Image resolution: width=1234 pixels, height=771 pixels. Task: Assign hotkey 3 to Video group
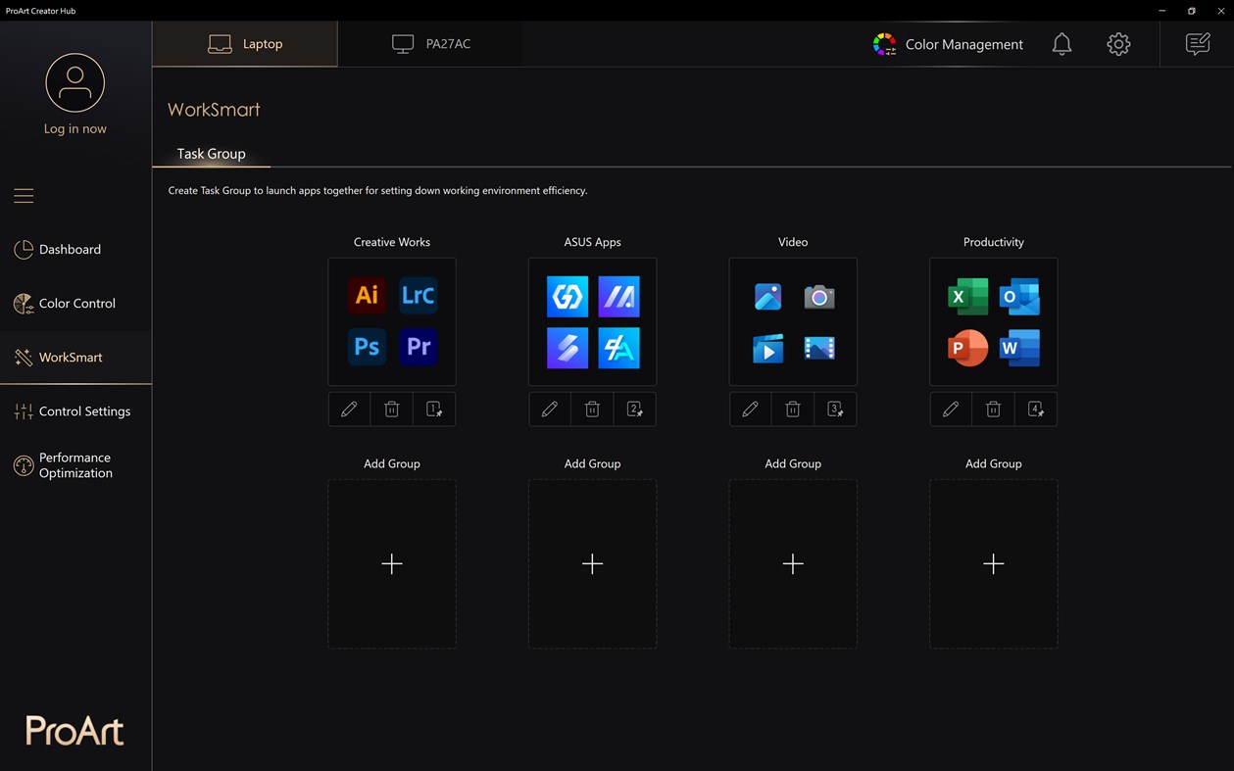[835, 410]
